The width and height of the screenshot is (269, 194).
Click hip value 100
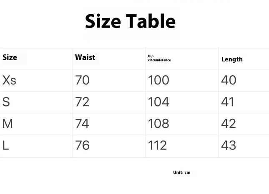tap(158, 80)
